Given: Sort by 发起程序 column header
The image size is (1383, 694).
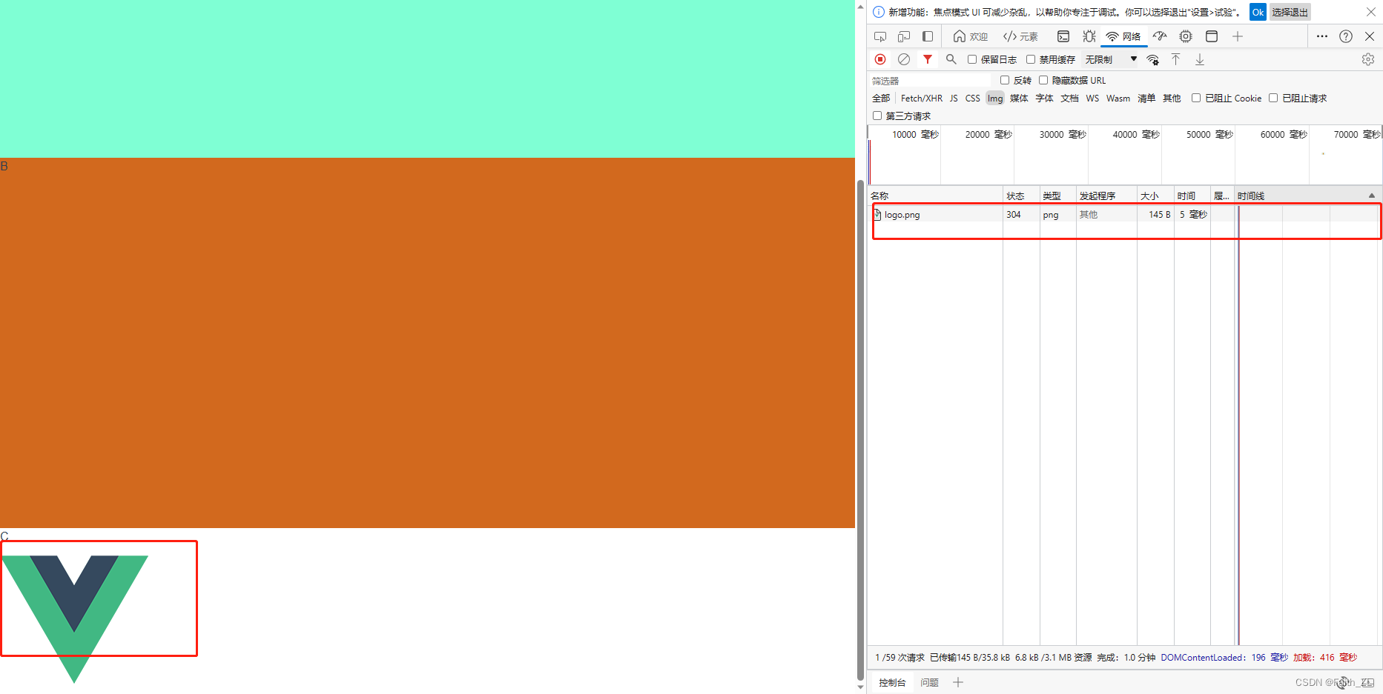Looking at the screenshot, I should click(x=1106, y=196).
